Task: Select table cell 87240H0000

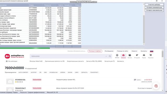Action: pos(35,10)
